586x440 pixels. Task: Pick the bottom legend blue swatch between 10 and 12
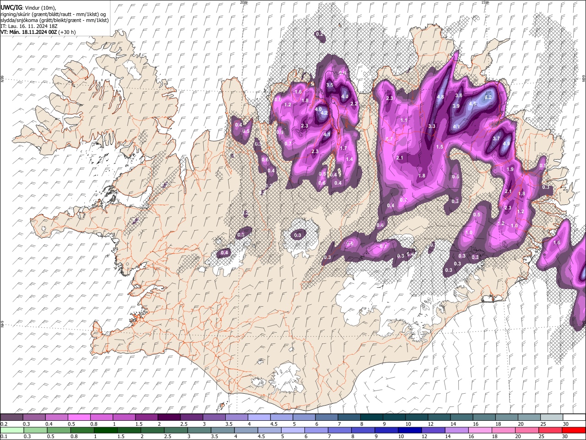coord(411,430)
